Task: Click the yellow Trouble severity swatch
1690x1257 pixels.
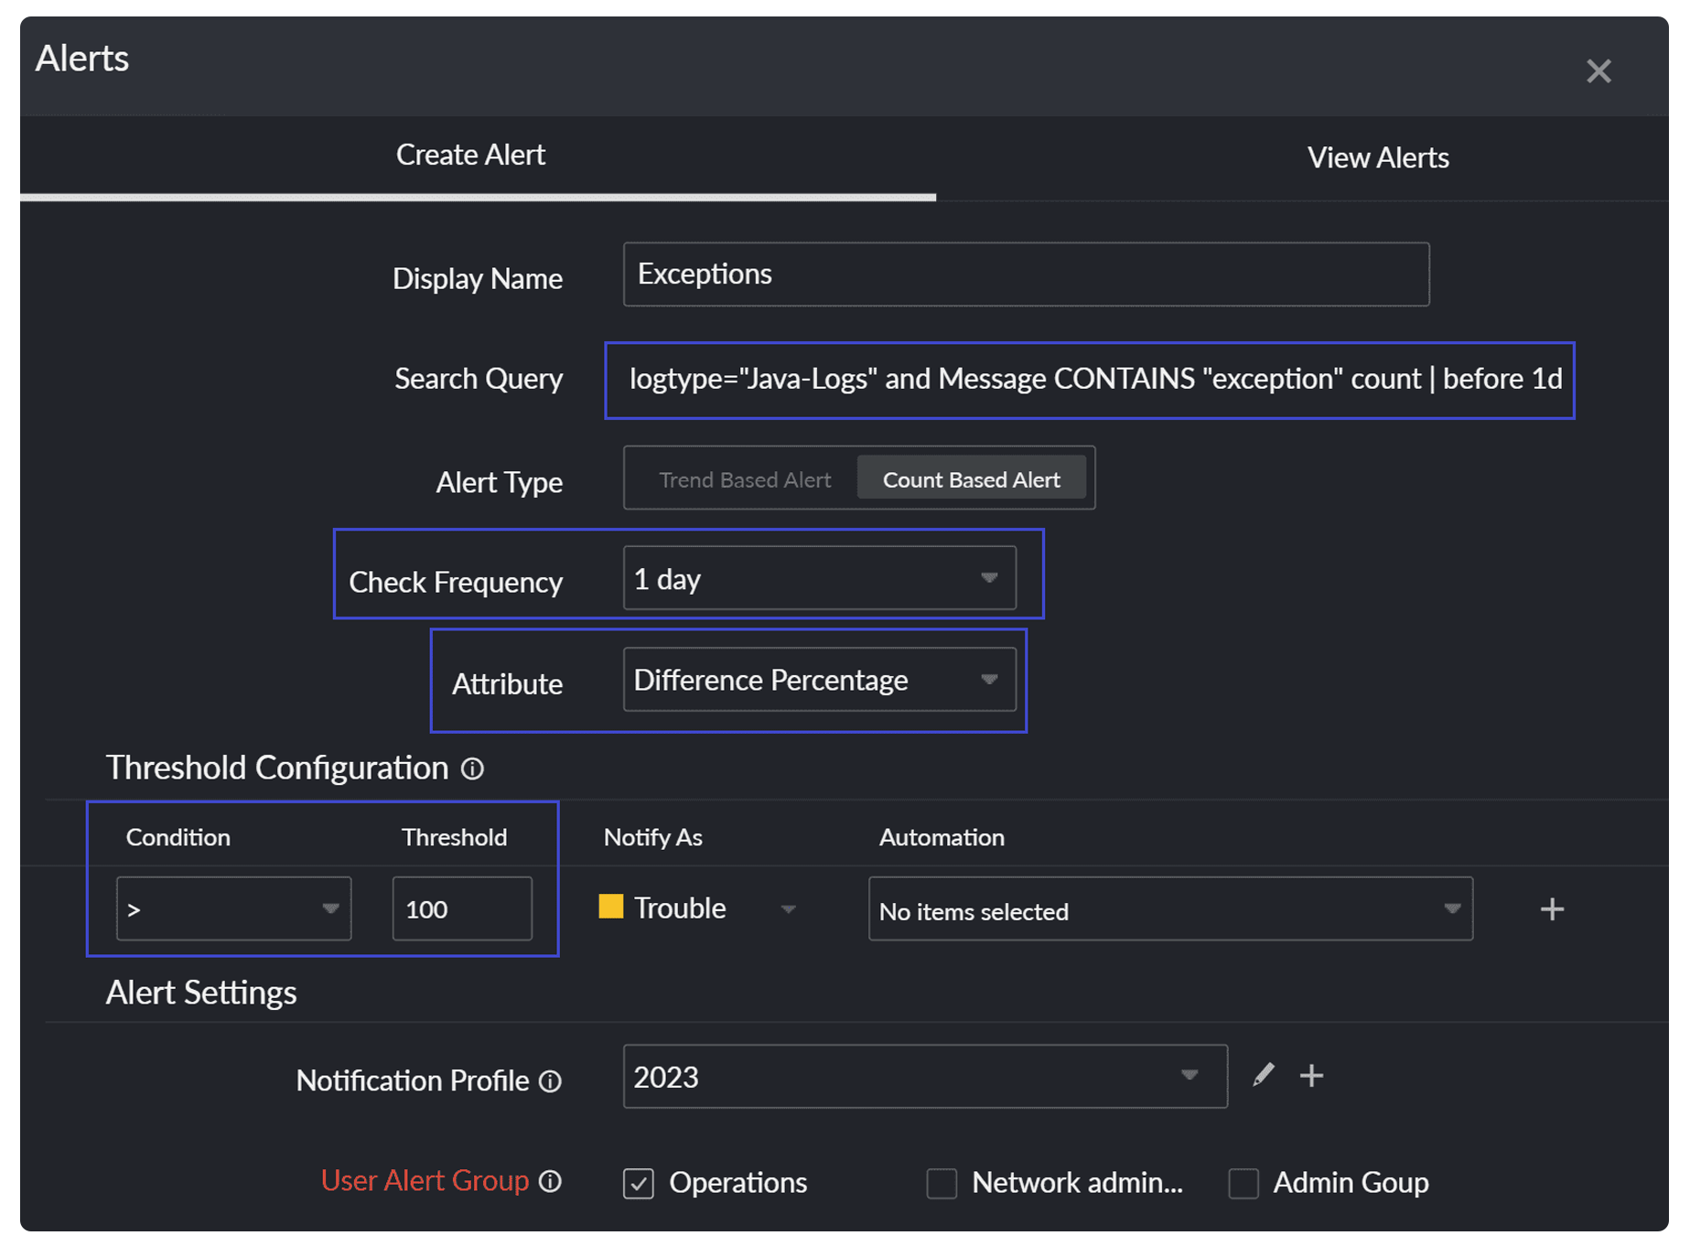Action: point(609,907)
